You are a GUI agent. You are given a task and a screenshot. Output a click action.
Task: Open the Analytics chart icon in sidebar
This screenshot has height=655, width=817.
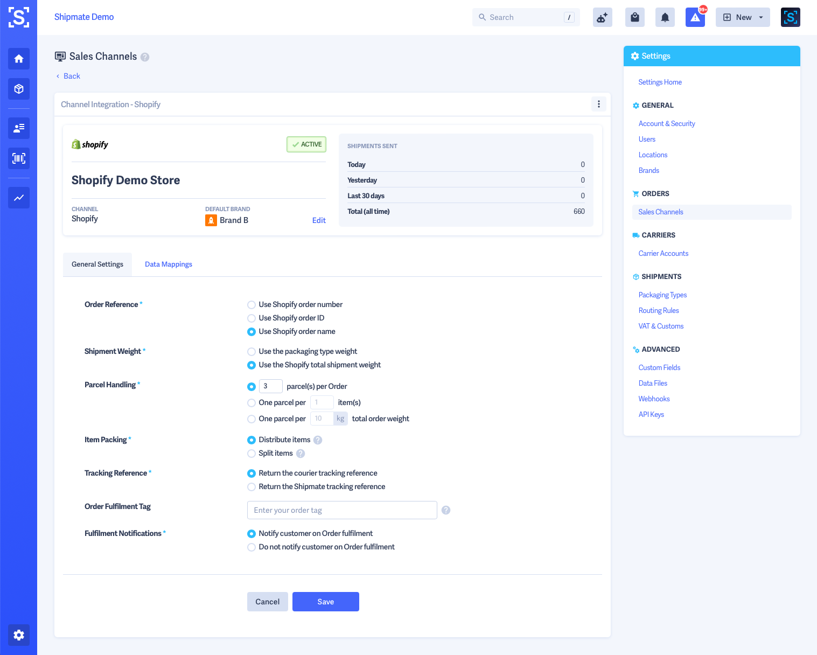[18, 198]
